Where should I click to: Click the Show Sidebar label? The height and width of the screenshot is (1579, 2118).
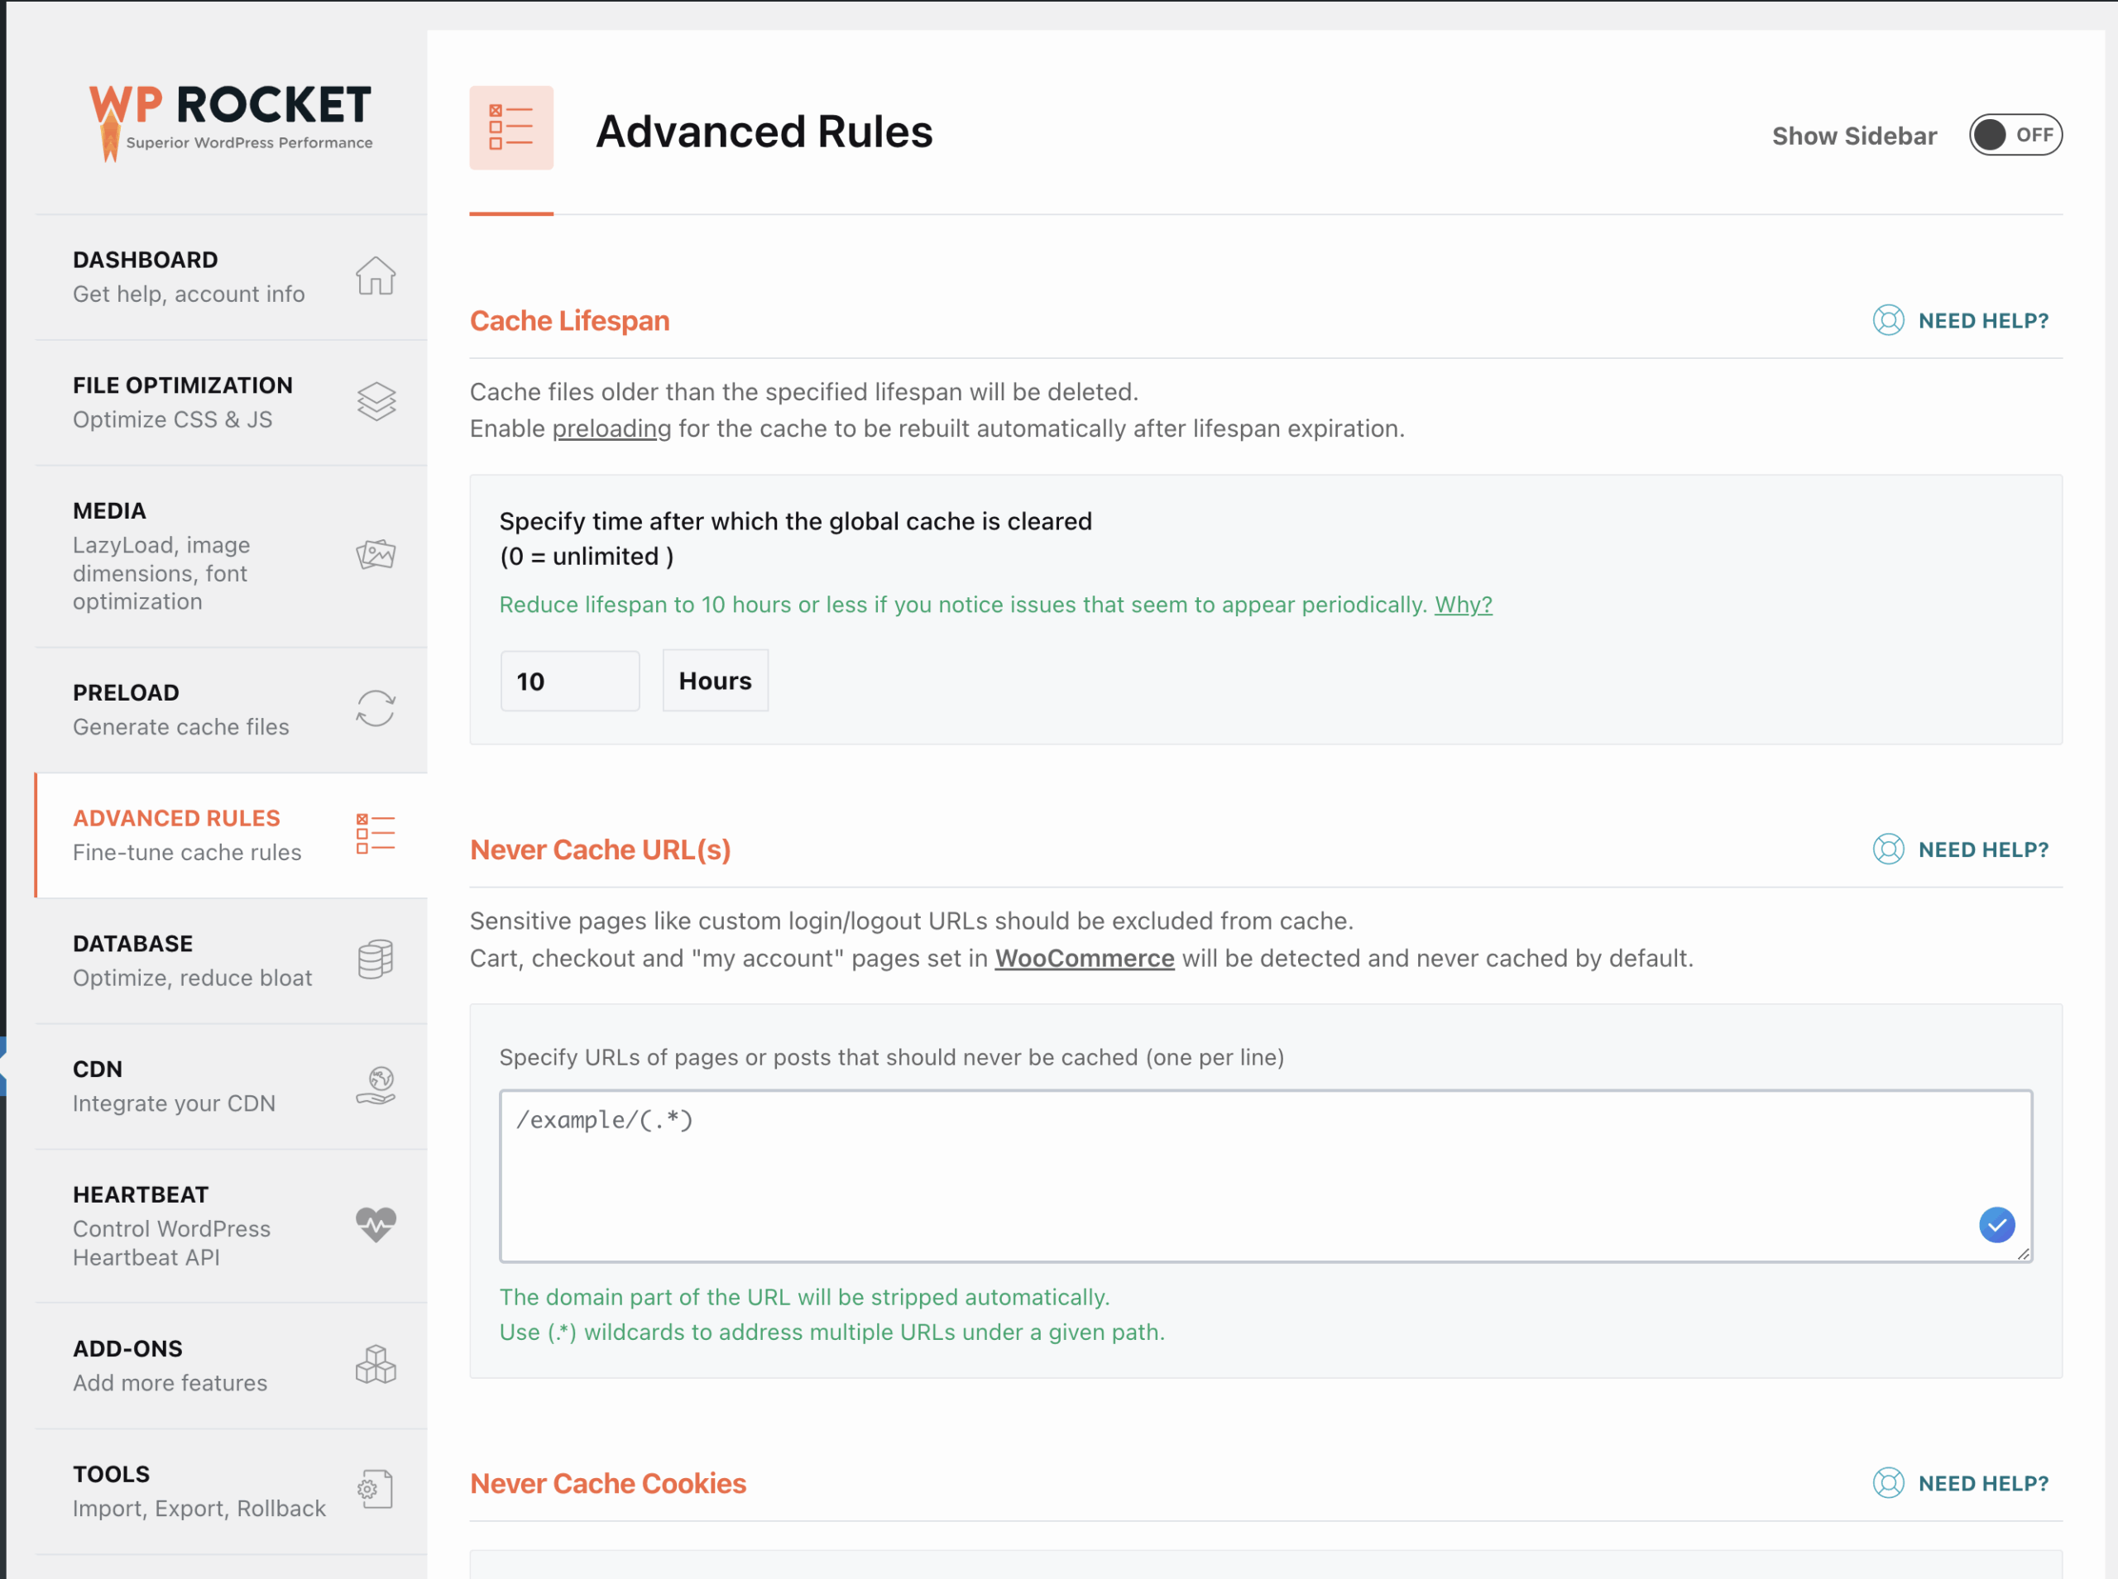[x=1854, y=136]
